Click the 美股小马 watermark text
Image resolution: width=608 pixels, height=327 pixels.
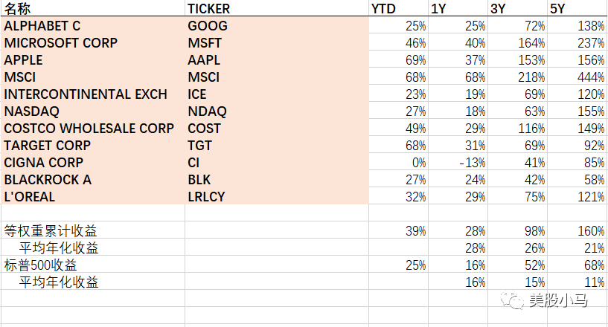558,300
